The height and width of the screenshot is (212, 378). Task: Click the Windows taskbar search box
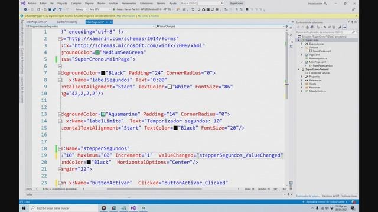click(64, 208)
